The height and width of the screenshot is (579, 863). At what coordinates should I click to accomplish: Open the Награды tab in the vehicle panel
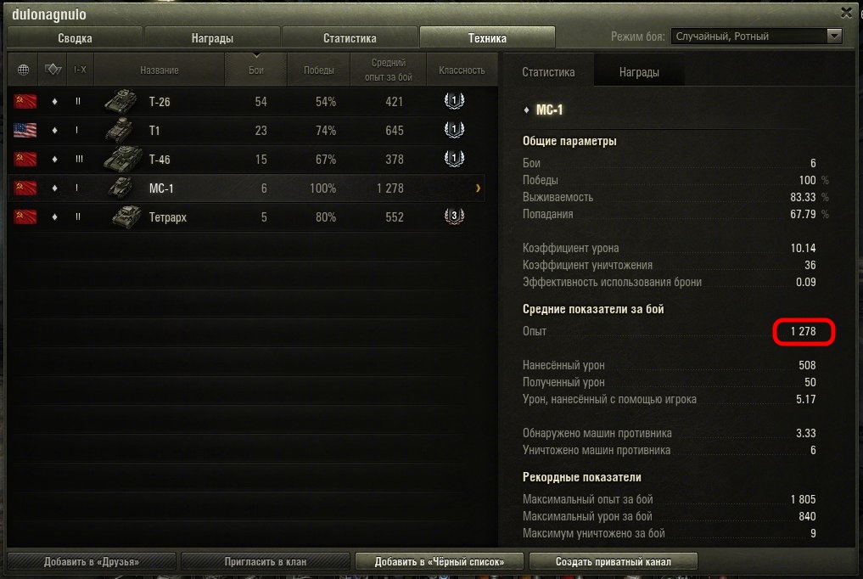[639, 72]
